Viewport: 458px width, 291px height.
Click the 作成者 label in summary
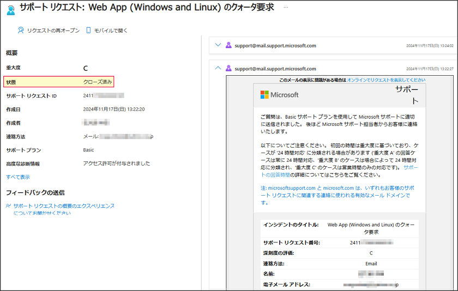click(14, 123)
